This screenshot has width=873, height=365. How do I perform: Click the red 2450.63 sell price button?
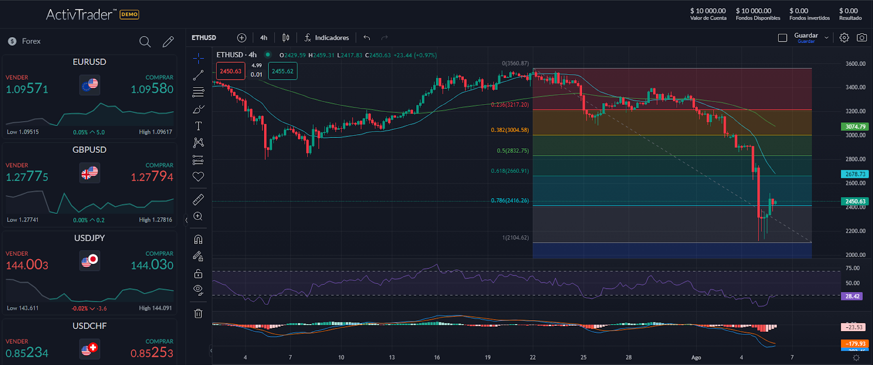pyautogui.click(x=230, y=71)
